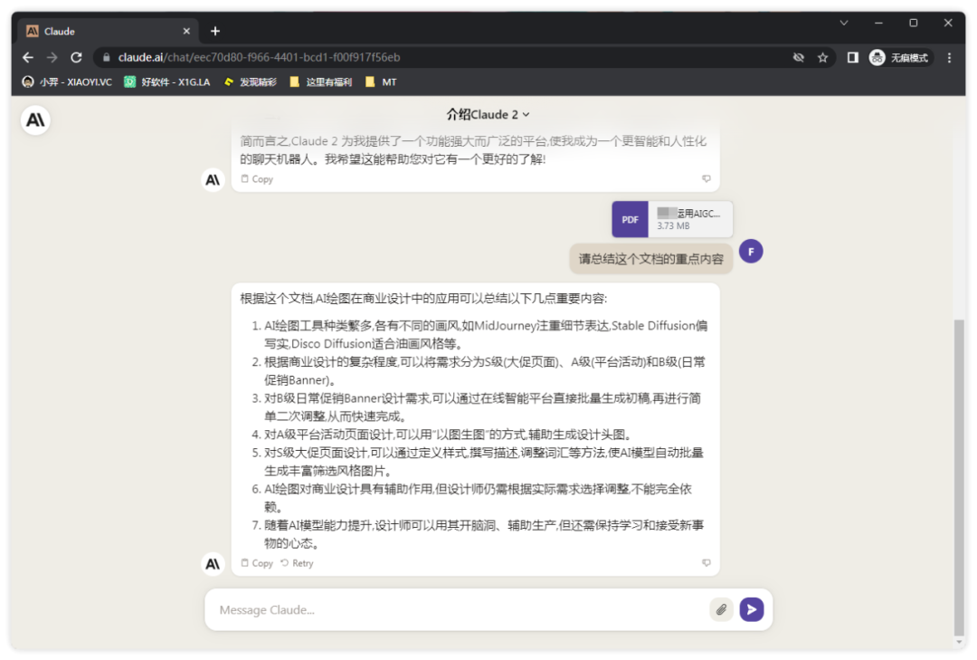Select the Claude browser tab
977x660 pixels.
pos(104,31)
